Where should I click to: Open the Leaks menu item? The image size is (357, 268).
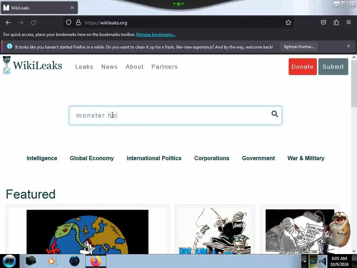click(84, 67)
